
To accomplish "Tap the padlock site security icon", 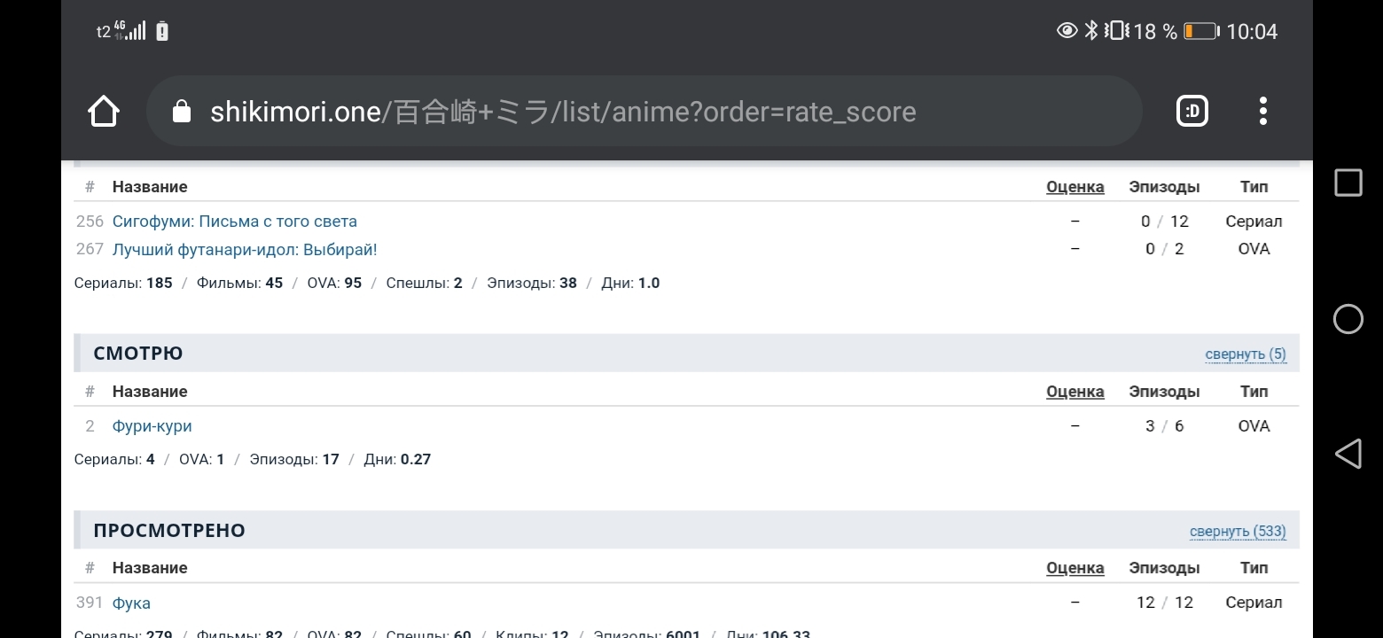I will pyautogui.click(x=182, y=112).
